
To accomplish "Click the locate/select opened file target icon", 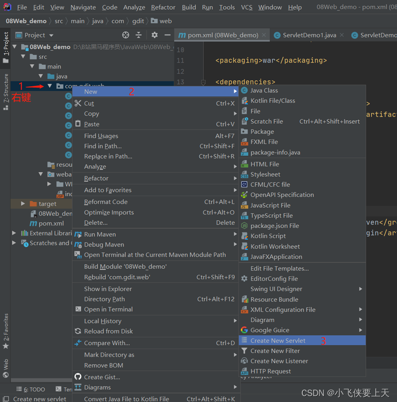I will tap(125, 35).
